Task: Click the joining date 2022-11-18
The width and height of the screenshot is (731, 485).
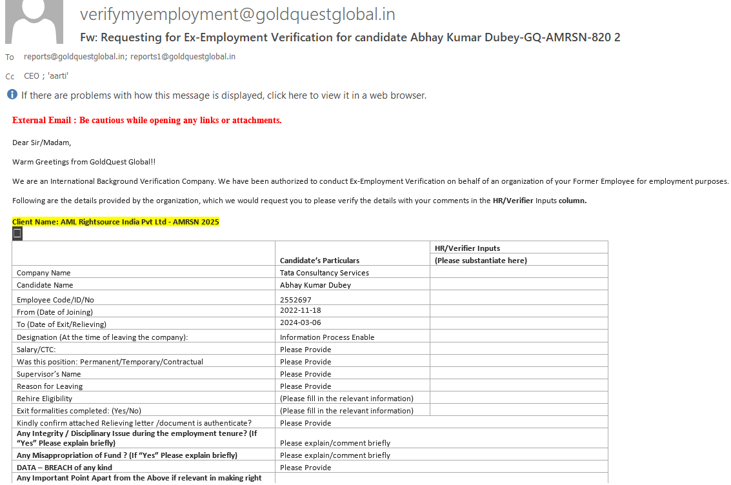Action: coord(300,310)
